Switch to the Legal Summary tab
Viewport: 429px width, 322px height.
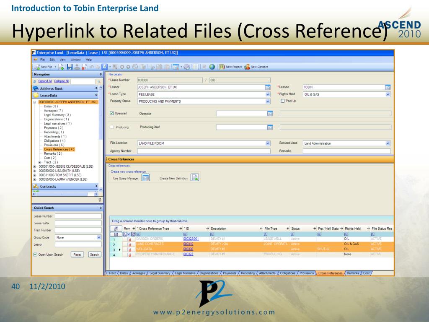(x=160, y=273)
